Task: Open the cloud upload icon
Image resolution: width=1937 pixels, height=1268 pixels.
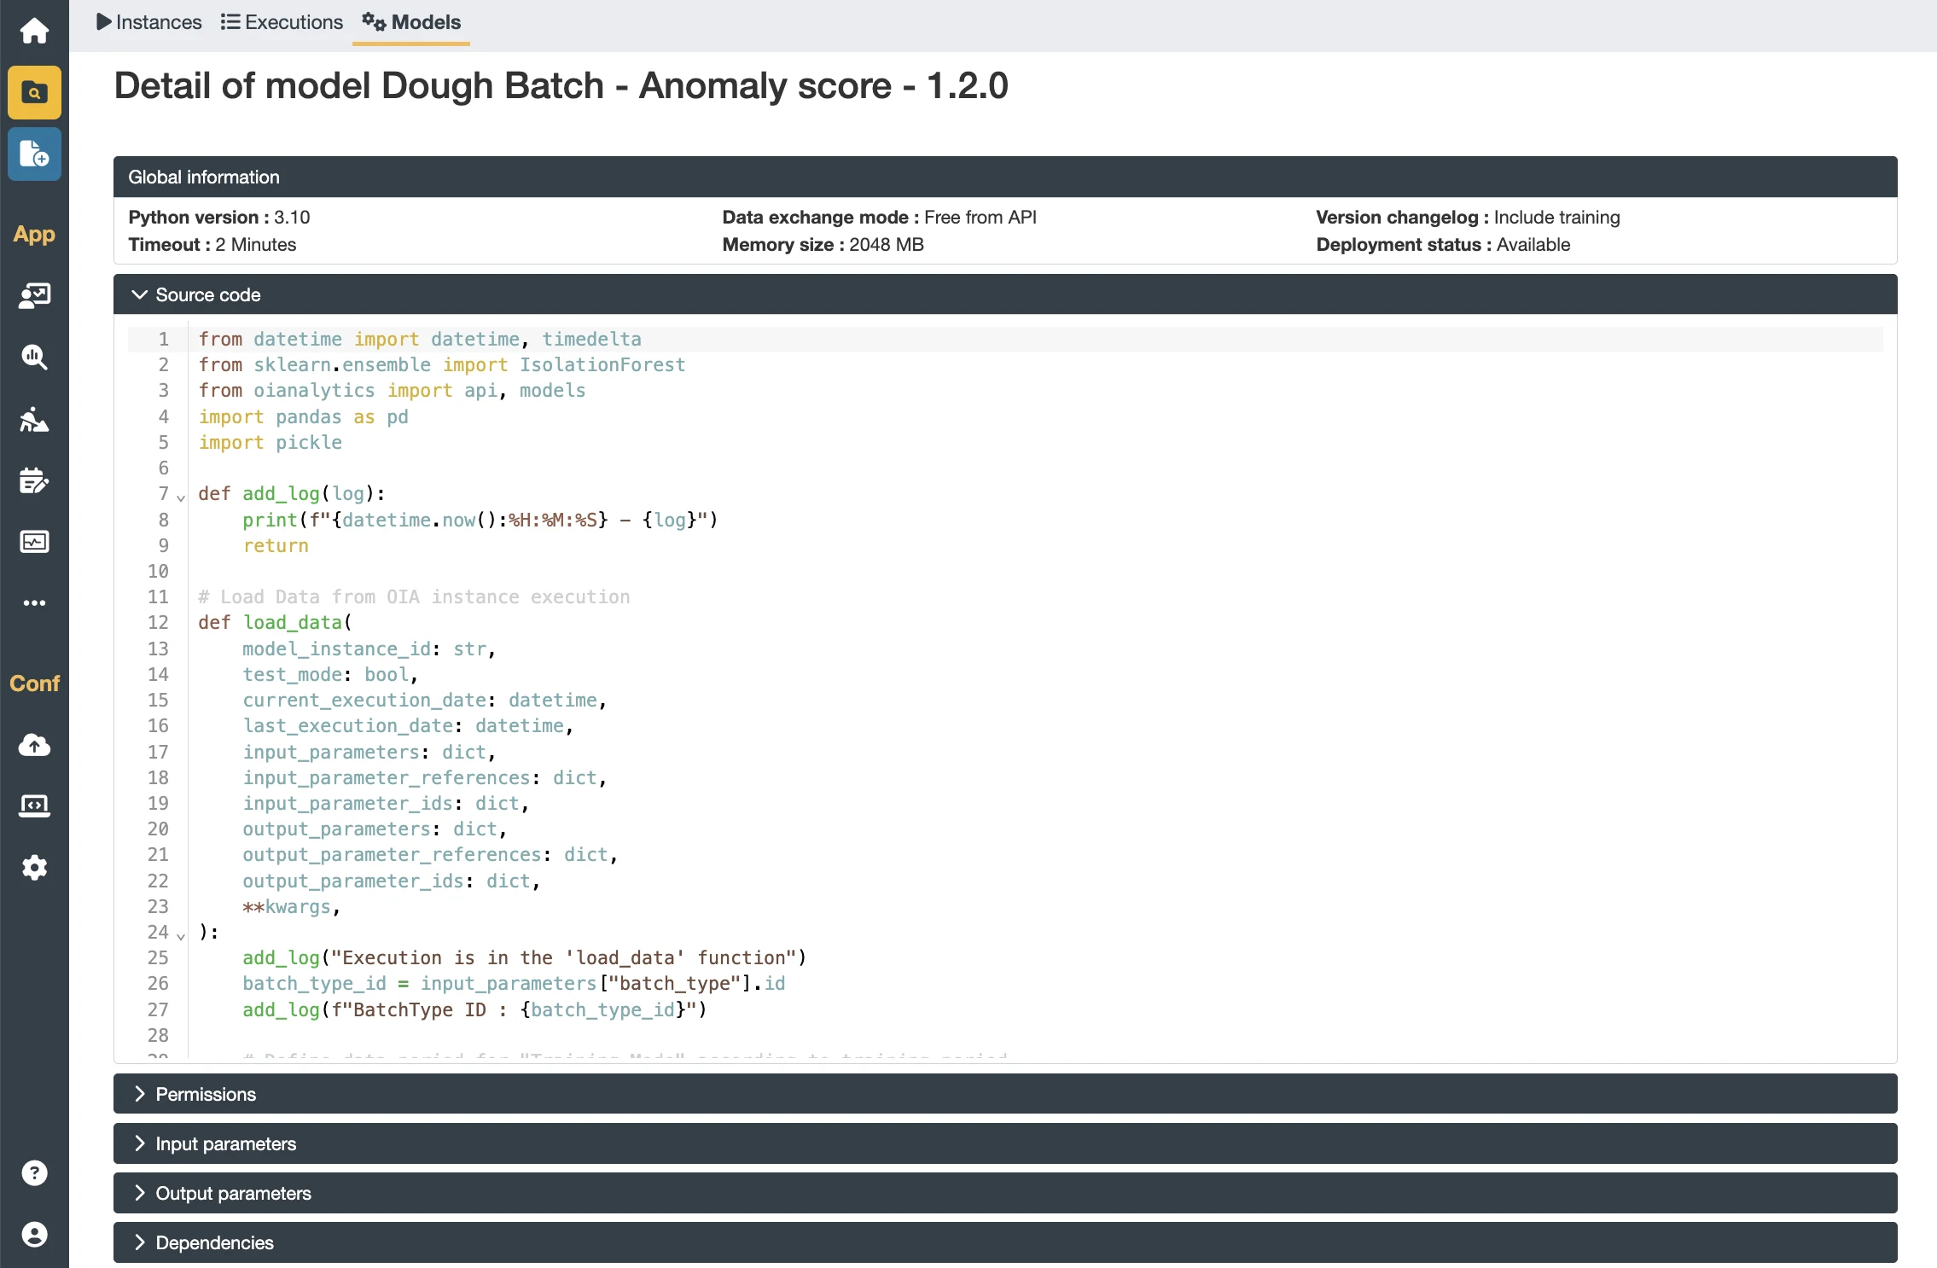Action: (34, 745)
